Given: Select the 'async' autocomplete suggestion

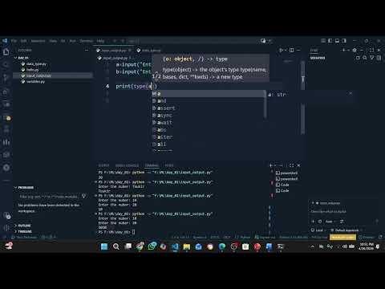Looking at the screenshot, I should (x=208, y=116).
